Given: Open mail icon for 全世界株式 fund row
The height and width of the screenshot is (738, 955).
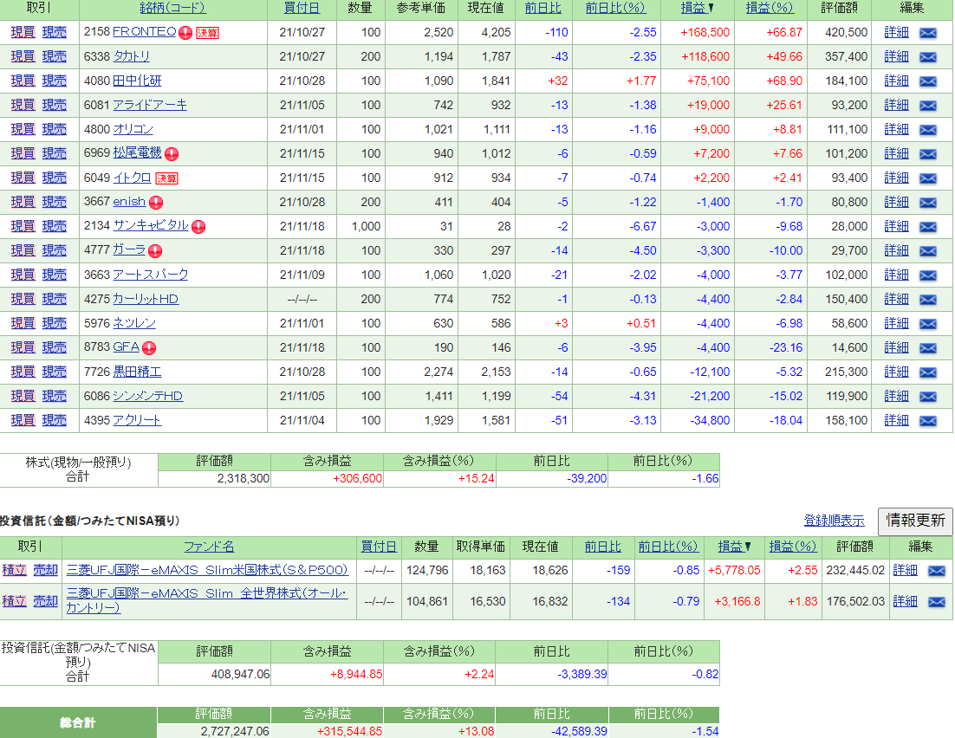Looking at the screenshot, I should 936,602.
